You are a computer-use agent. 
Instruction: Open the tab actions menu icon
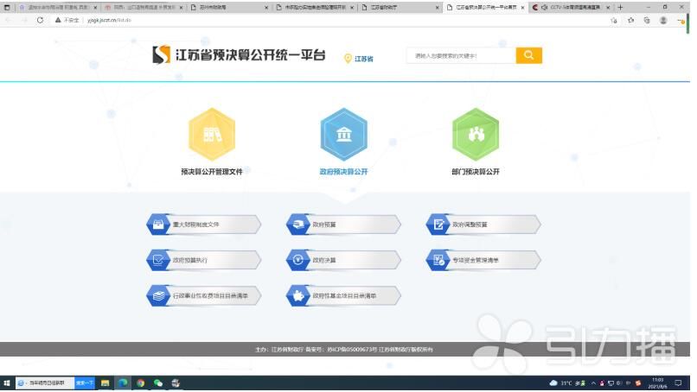(x=7, y=7)
